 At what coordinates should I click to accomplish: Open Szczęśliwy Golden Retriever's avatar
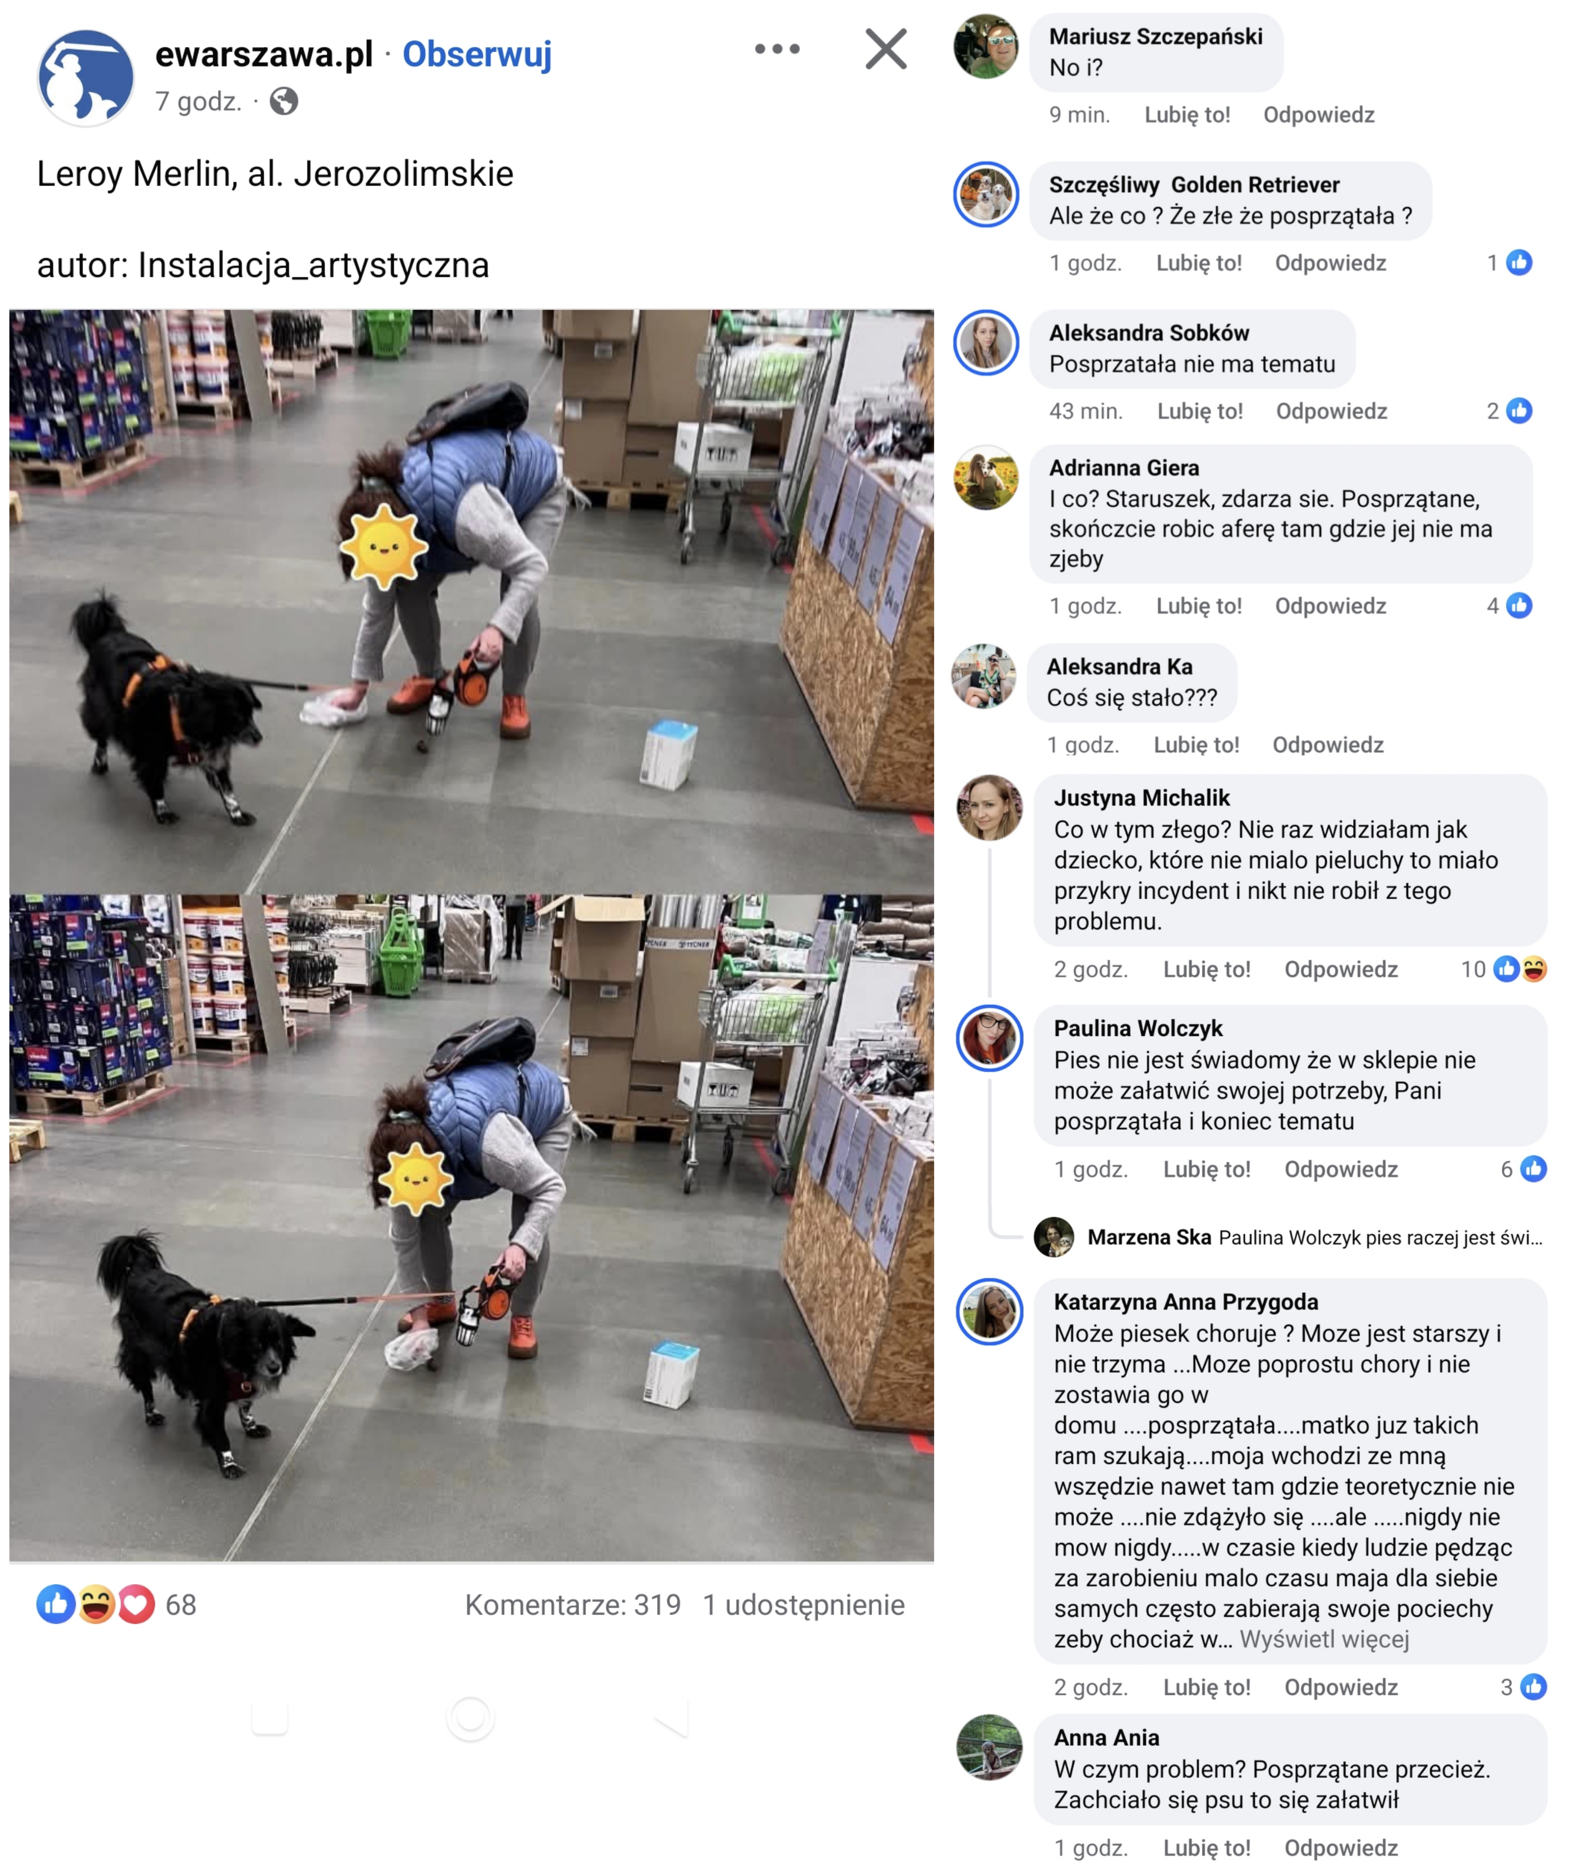tap(985, 194)
